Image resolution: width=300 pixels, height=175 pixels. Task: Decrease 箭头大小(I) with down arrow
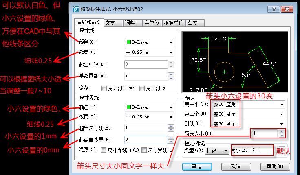point(282,136)
